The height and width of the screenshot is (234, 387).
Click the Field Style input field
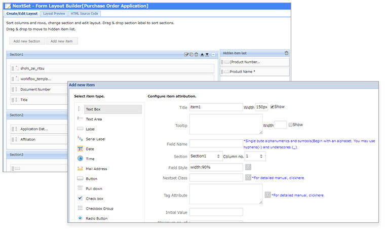pyautogui.click(x=216, y=167)
